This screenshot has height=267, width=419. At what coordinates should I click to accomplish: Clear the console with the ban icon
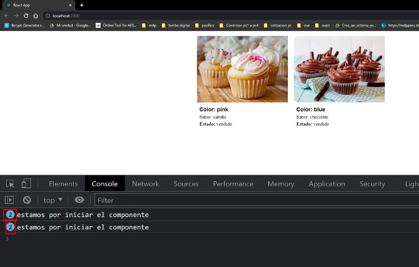pyautogui.click(x=27, y=200)
